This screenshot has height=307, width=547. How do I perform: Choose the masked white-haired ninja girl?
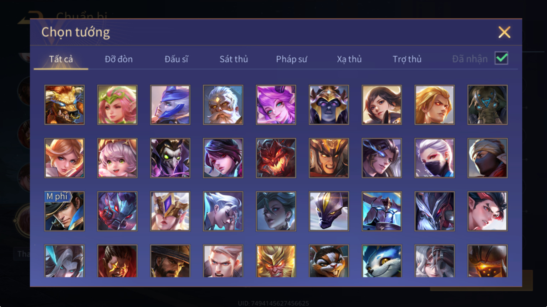pos(434,158)
